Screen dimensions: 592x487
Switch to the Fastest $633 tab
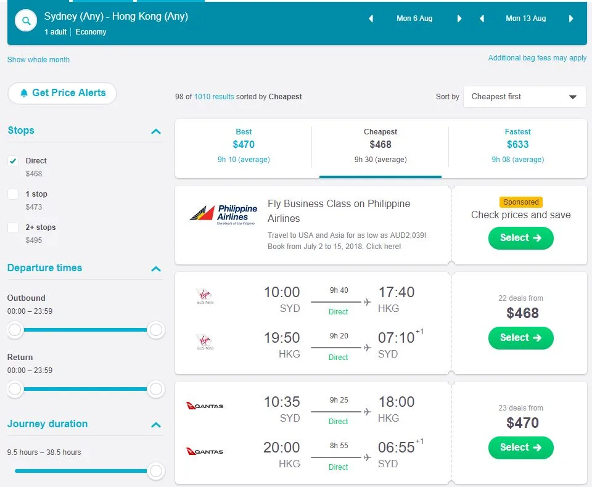click(517, 145)
